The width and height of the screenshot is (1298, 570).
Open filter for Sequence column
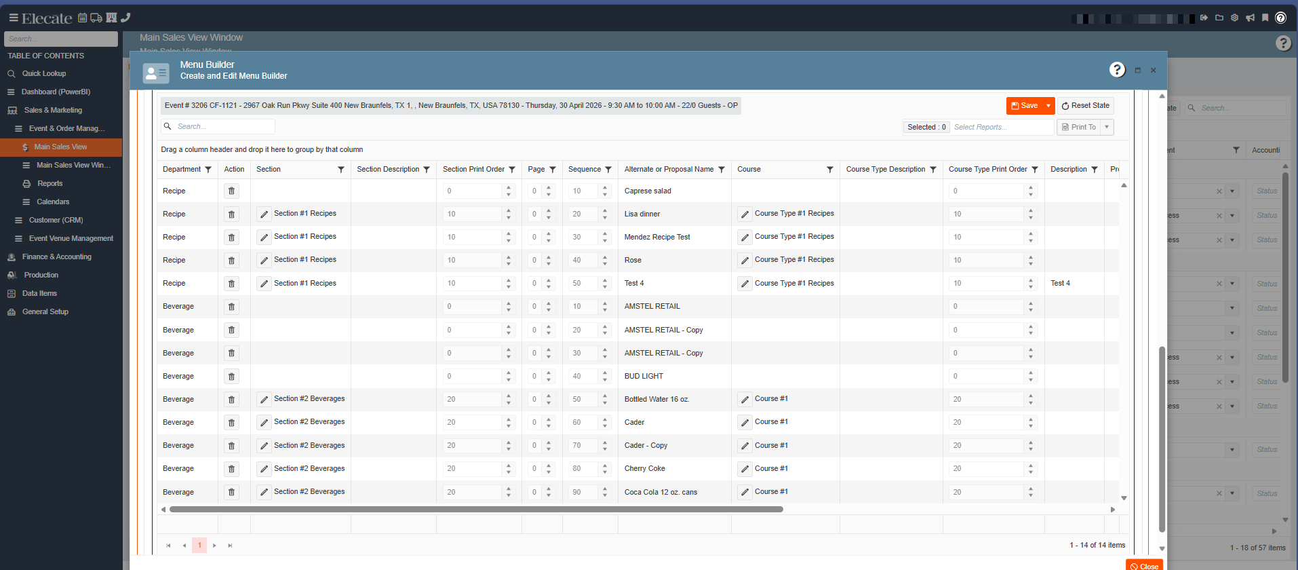[x=608, y=170]
